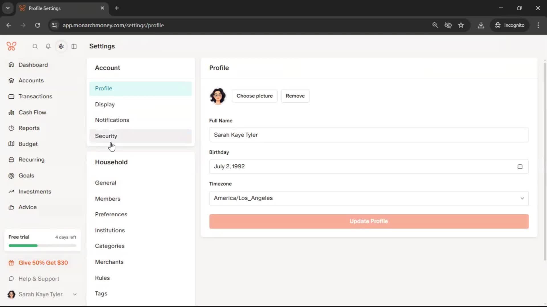Click Choose picture button
547x307 pixels.
click(254, 96)
